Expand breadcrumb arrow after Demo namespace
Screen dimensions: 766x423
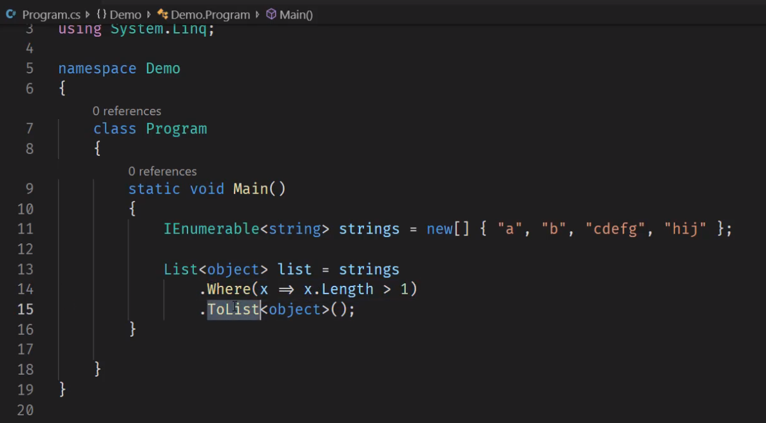(x=149, y=14)
